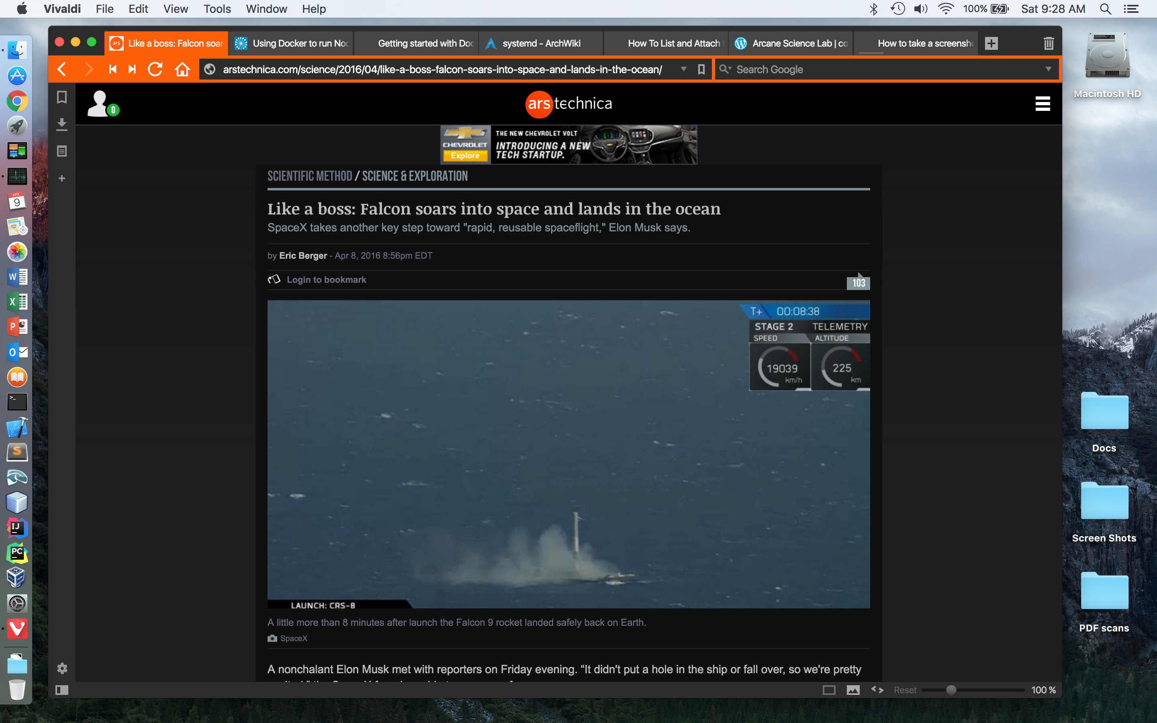Choose search engine via magnifier icon
The height and width of the screenshot is (723, 1157).
(725, 69)
